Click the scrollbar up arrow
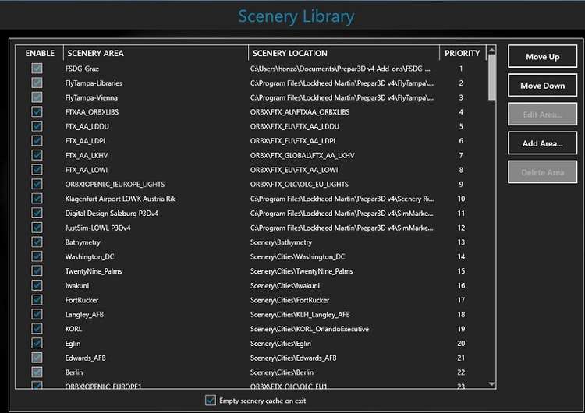The height and width of the screenshot is (413, 585). [x=491, y=50]
